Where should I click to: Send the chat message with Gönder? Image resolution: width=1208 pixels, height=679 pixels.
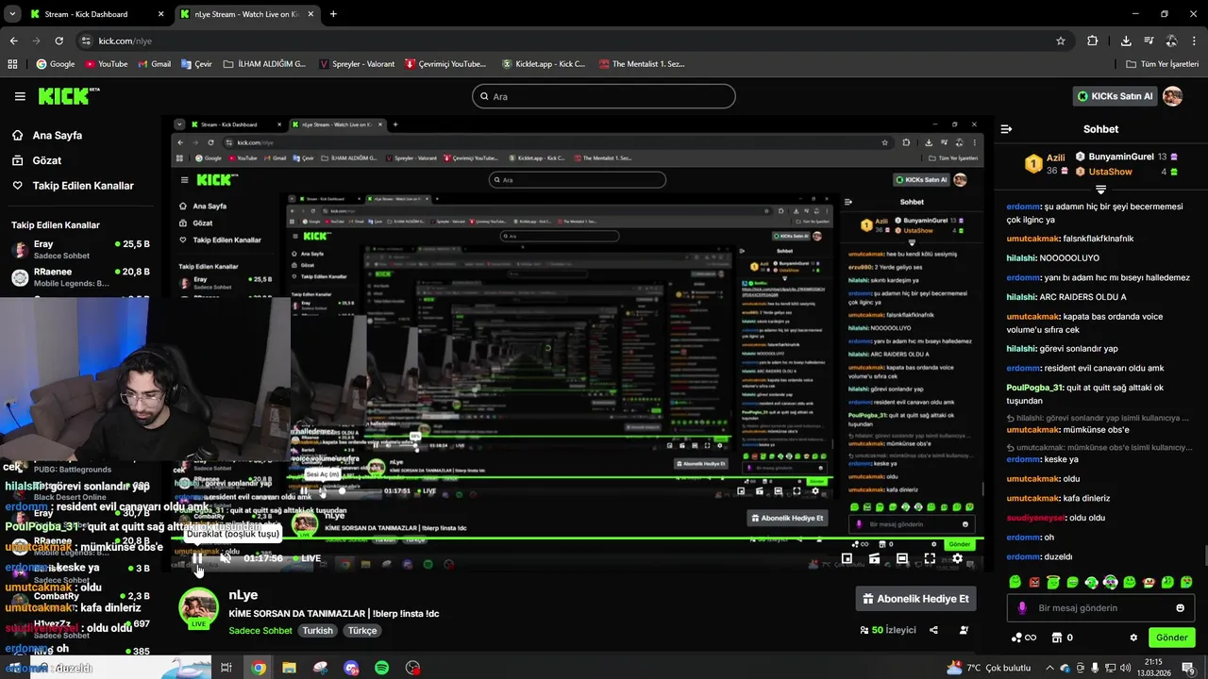tap(1171, 638)
